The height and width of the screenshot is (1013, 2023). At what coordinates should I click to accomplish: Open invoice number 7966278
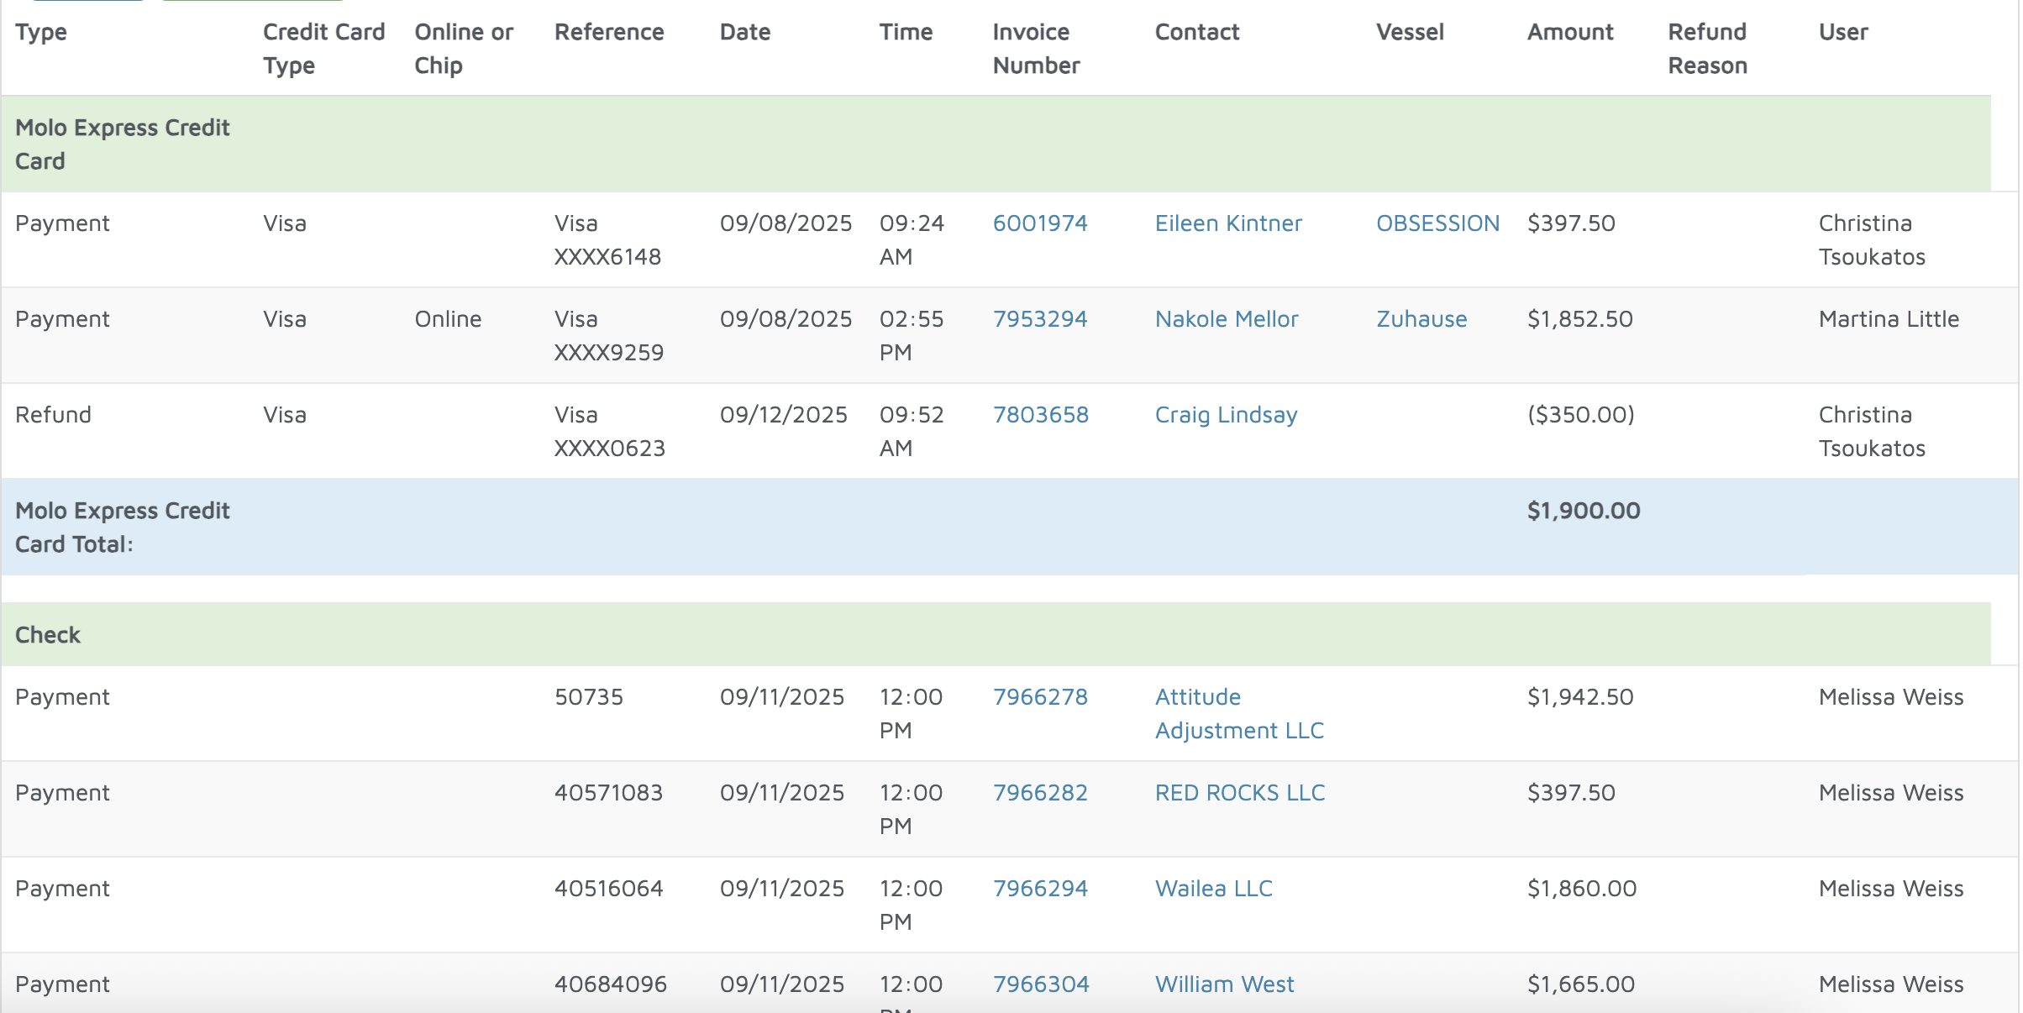[x=1039, y=697]
